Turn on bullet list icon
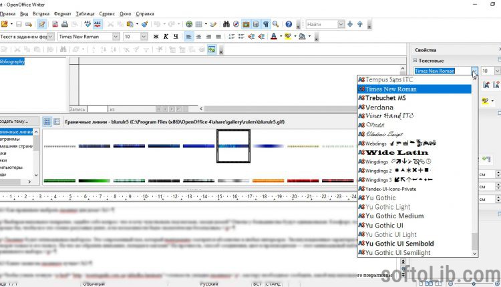Viewport: 501px width, 287px height. tap(241, 37)
